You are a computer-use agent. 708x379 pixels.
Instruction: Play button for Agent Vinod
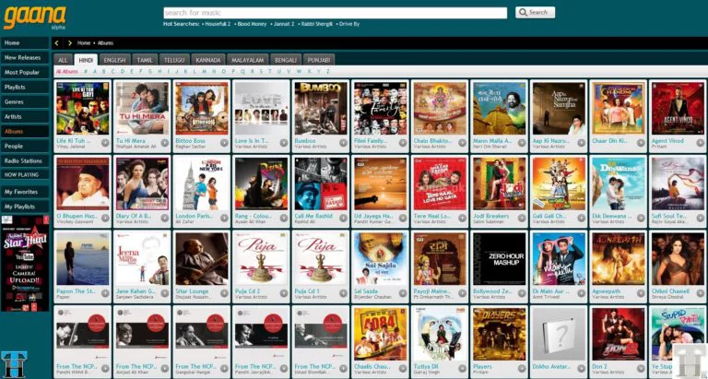701,143
